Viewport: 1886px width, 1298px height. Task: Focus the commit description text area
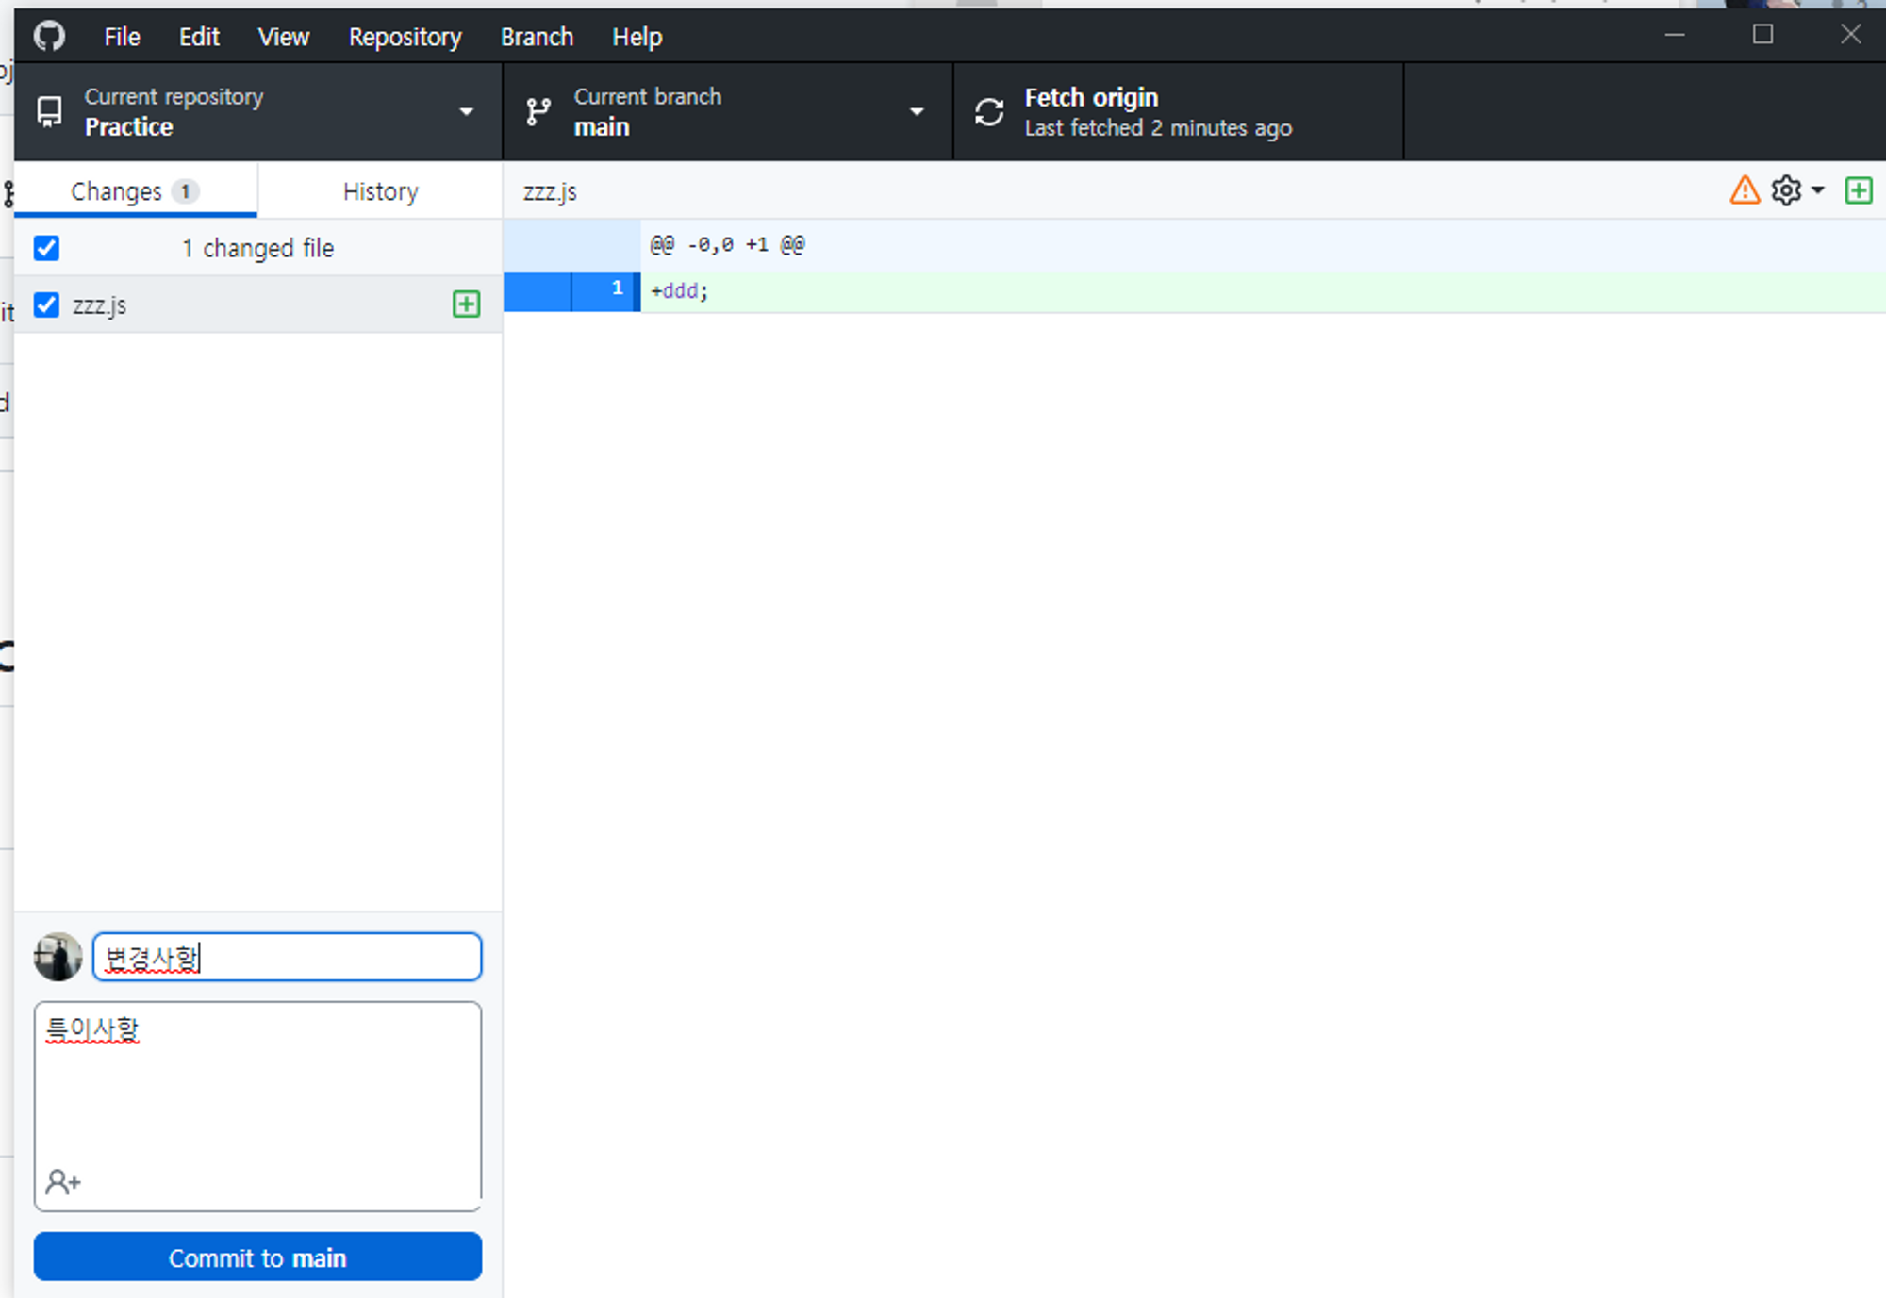(257, 1106)
